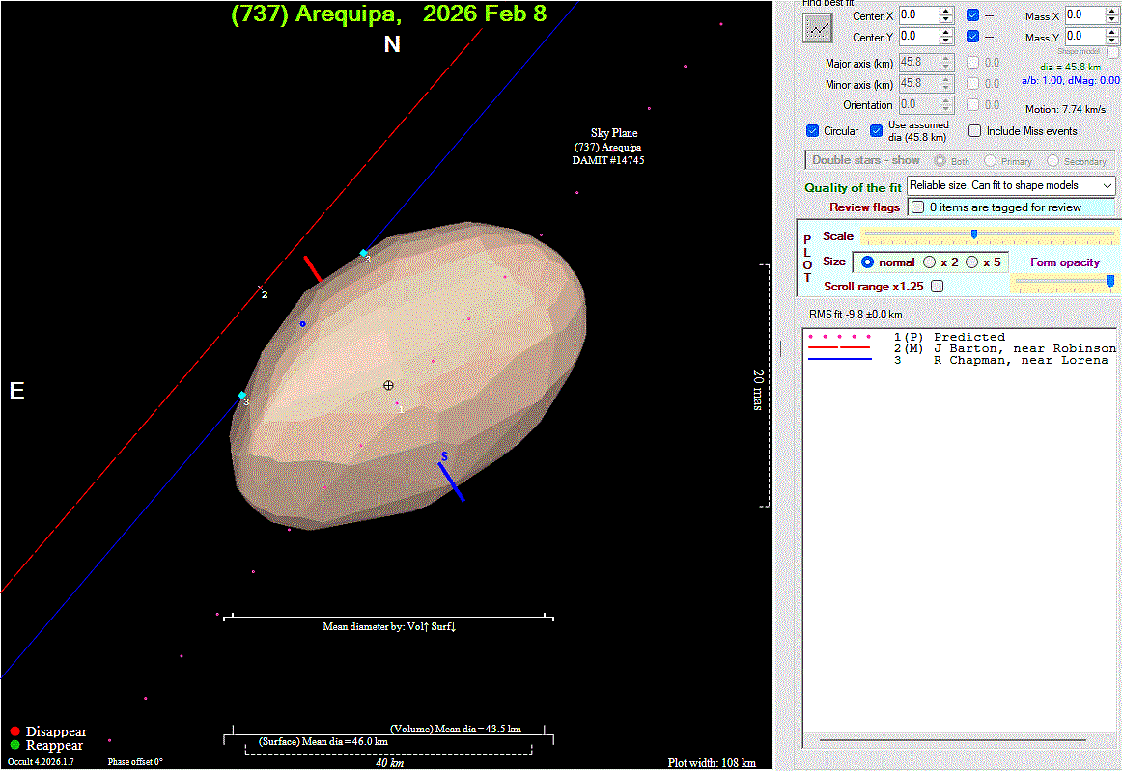Click the asteroid center crosshair marker
1122x771 pixels.
click(388, 385)
